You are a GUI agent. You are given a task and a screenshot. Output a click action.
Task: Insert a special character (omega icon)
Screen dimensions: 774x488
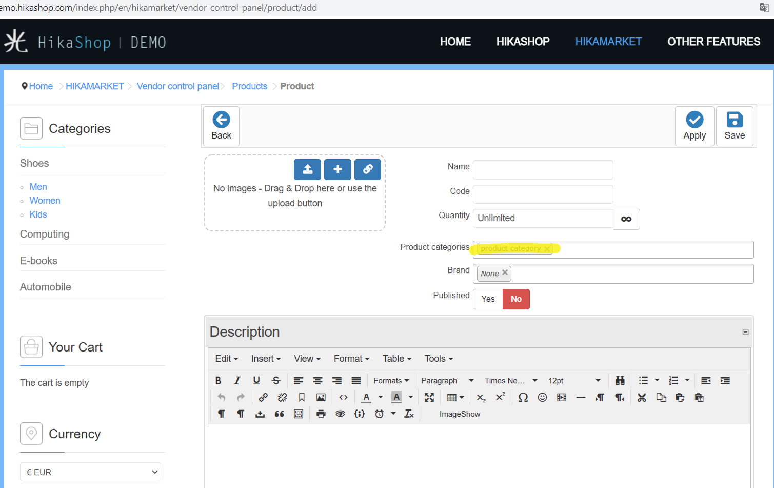click(523, 397)
